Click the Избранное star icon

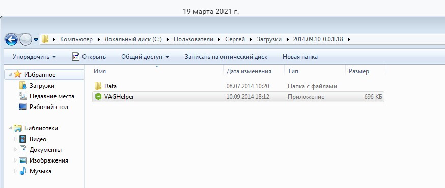point(18,75)
